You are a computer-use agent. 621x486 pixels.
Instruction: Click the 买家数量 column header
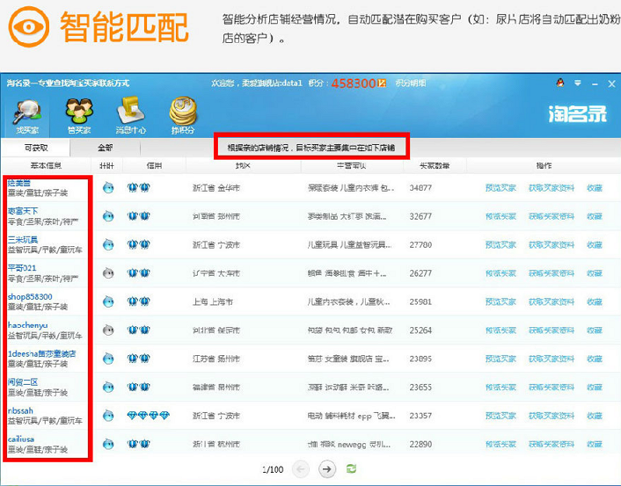(x=435, y=165)
